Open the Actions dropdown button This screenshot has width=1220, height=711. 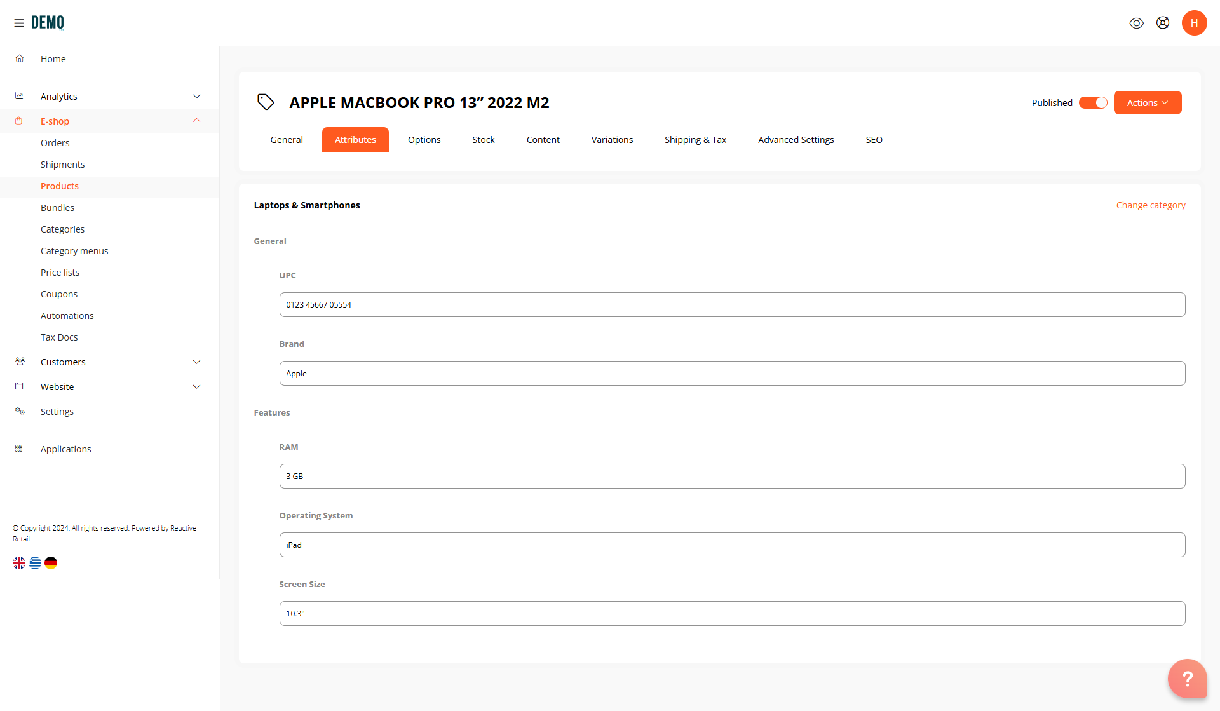[x=1148, y=103]
